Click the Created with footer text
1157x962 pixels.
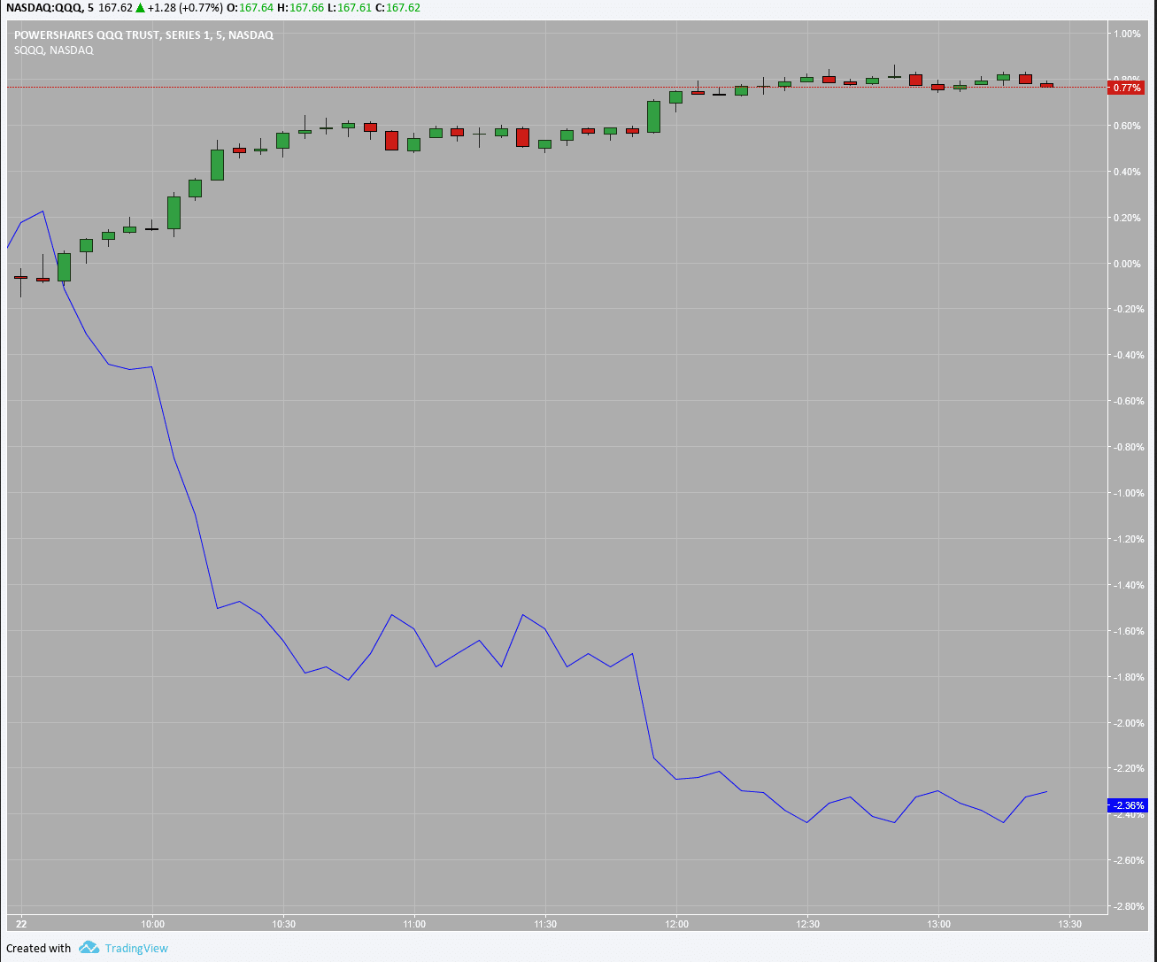coord(38,948)
